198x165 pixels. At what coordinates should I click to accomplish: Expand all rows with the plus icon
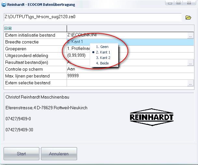10,28
